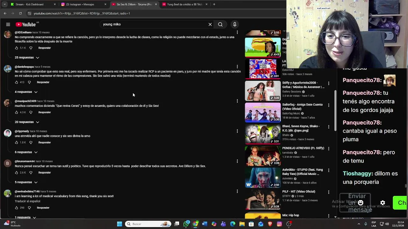Like the comment by @rippmady
The width and height of the screenshot is (408, 229).
point(17,142)
